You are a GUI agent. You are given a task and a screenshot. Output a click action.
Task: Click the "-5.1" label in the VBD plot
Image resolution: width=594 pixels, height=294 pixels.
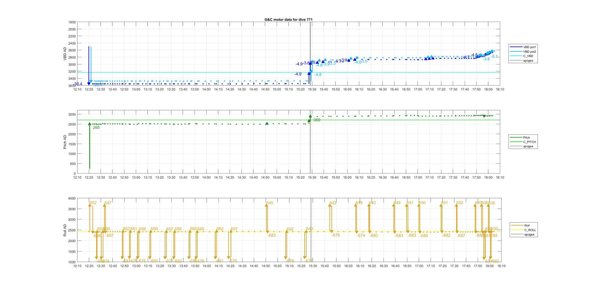tap(495, 56)
